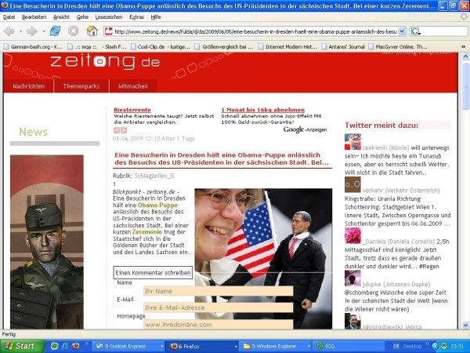Click the zeitong.de logo
The height and width of the screenshot is (353, 470).
(x=105, y=61)
